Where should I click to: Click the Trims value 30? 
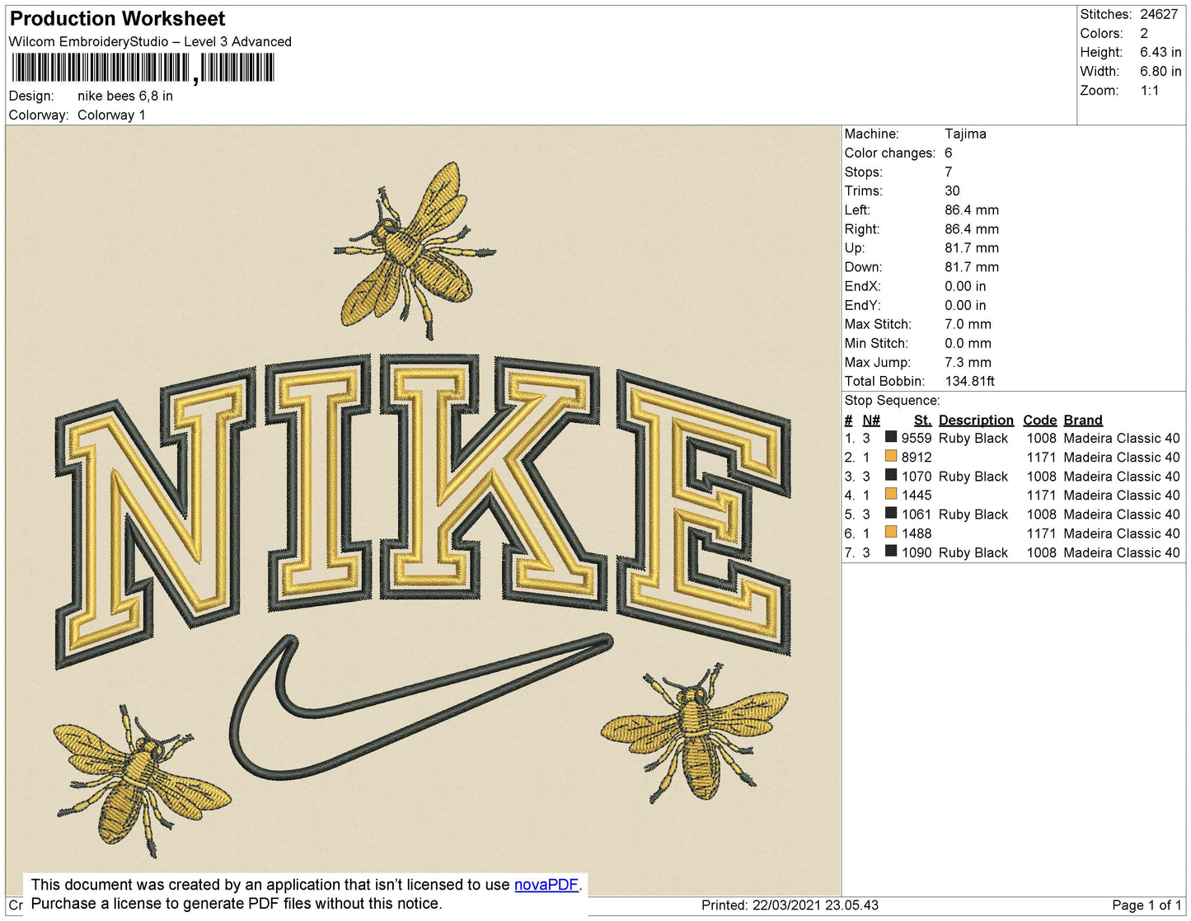click(x=952, y=191)
